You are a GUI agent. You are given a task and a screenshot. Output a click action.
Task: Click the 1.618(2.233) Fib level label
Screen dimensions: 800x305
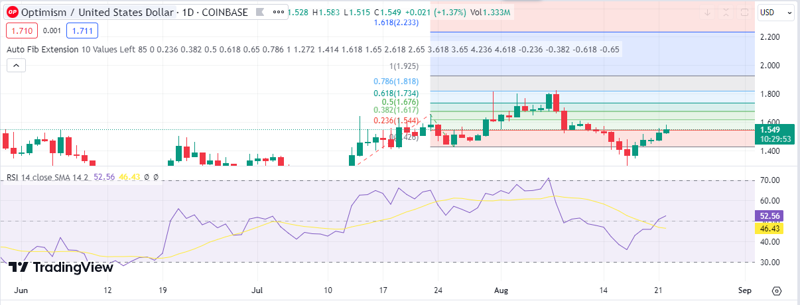(x=395, y=23)
